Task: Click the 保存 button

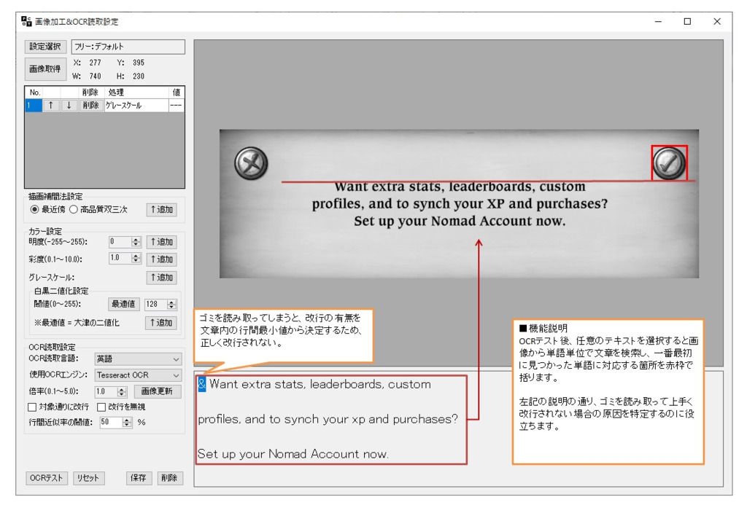Action: coord(138,478)
